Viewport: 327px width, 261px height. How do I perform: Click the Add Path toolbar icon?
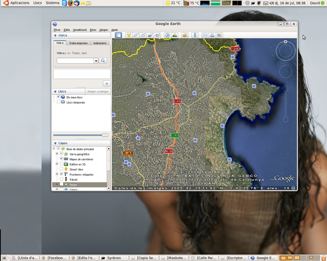coord(143,35)
